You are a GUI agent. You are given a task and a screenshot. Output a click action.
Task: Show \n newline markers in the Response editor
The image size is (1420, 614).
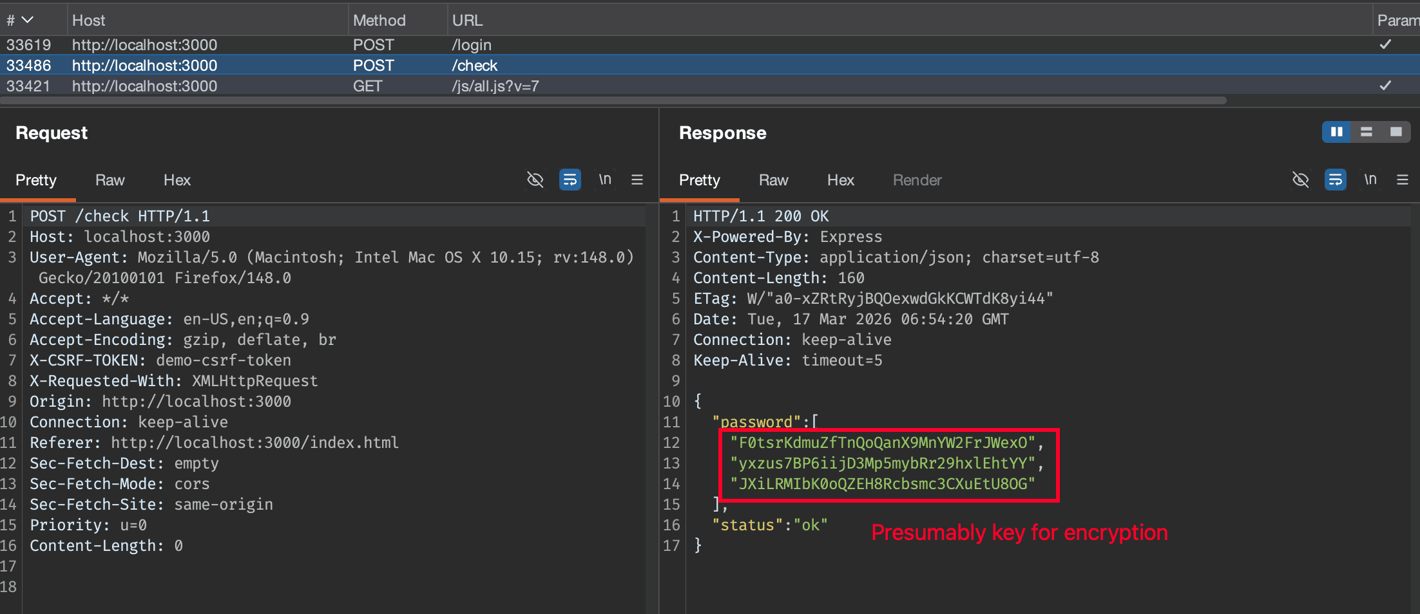pos(1370,180)
